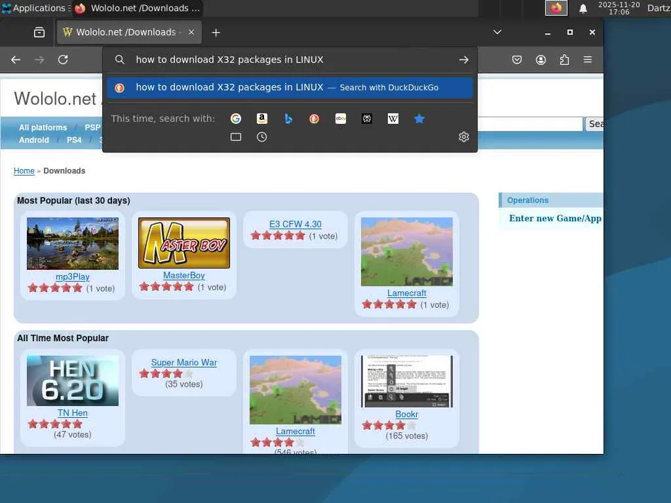Search with Bing icon in the urlbar
Image resolution: width=671 pixels, height=503 pixels.
pos(288,119)
